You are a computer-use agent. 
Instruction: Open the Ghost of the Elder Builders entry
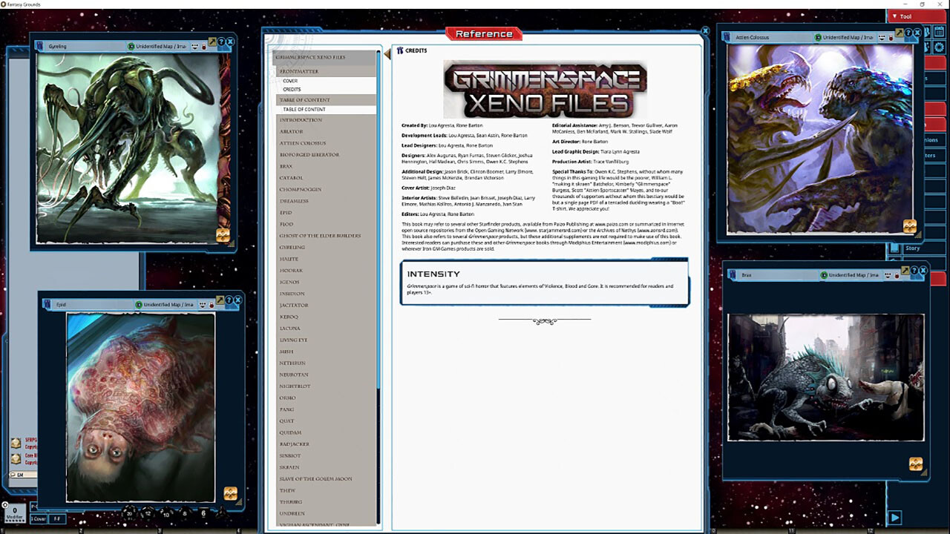point(320,236)
